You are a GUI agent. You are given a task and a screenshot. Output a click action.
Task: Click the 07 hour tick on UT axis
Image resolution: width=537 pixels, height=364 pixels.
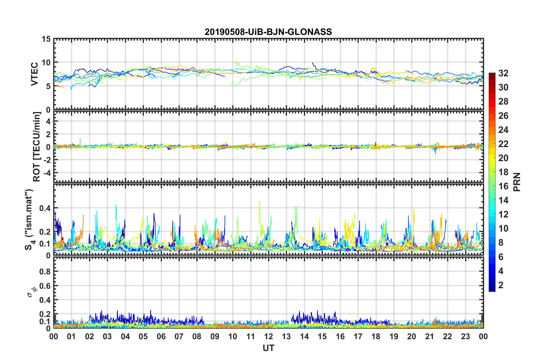coord(179,336)
